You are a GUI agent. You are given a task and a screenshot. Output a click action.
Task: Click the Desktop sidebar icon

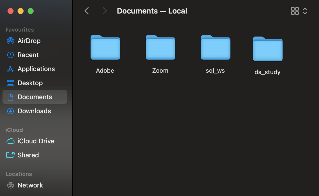(10, 83)
